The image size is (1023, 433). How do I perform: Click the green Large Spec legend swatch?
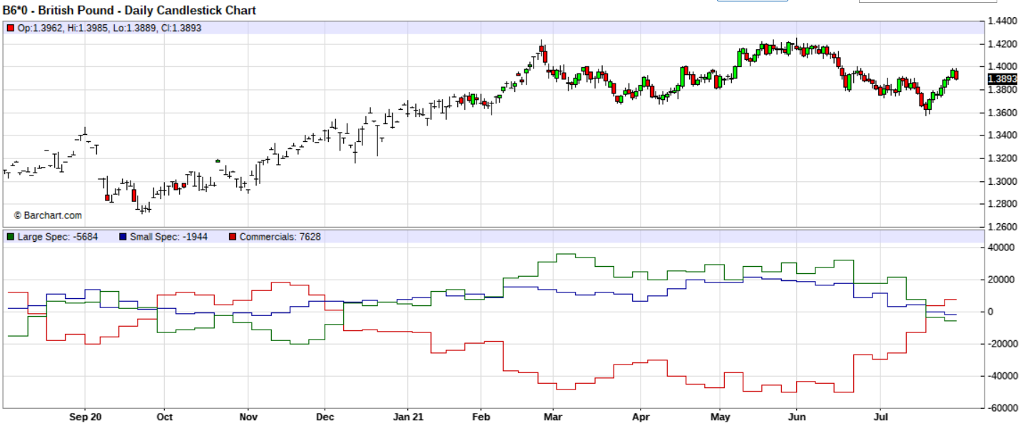(11, 237)
